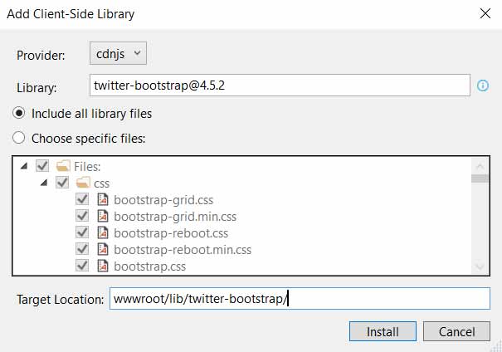Click the Target Location field

click(300, 299)
